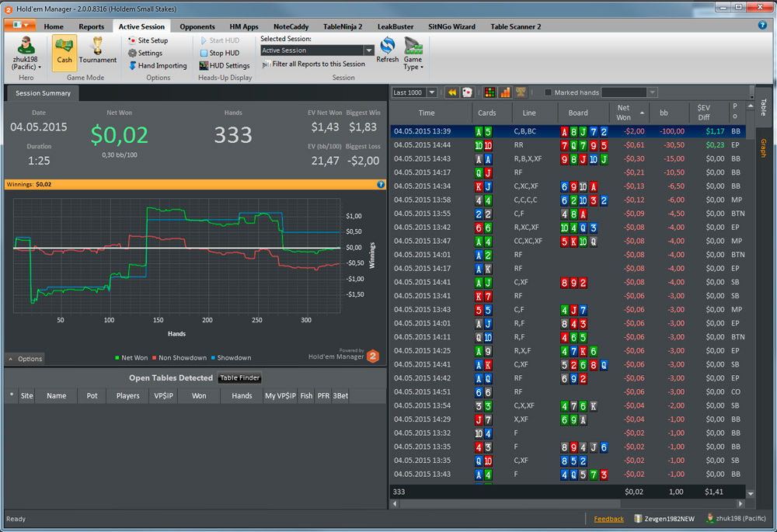Open the NoteCaddy tab

pos(291,26)
